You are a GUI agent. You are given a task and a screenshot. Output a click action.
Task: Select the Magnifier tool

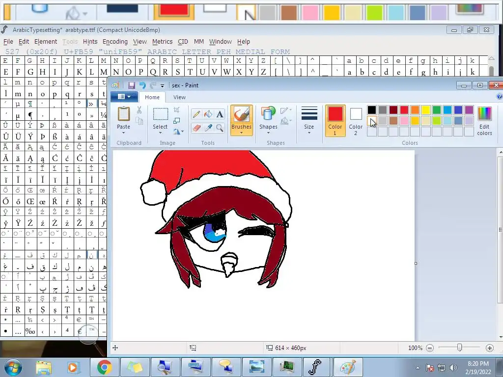pos(220,128)
